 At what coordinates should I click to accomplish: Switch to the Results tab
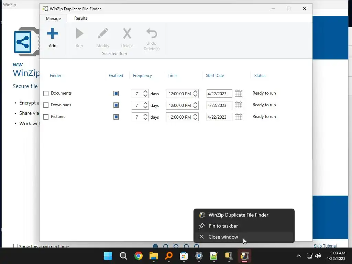click(x=80, y=18)
